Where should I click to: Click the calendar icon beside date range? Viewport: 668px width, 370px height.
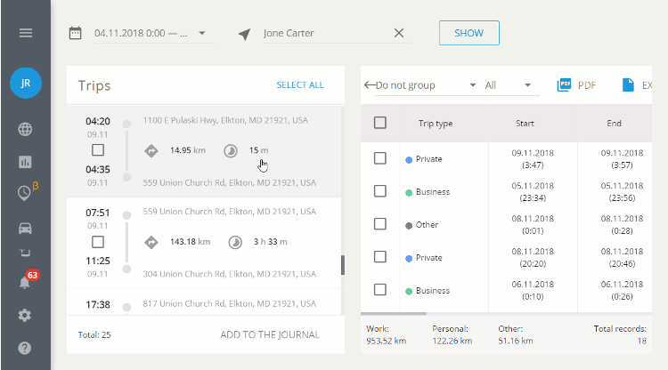(x=75, y=33)
